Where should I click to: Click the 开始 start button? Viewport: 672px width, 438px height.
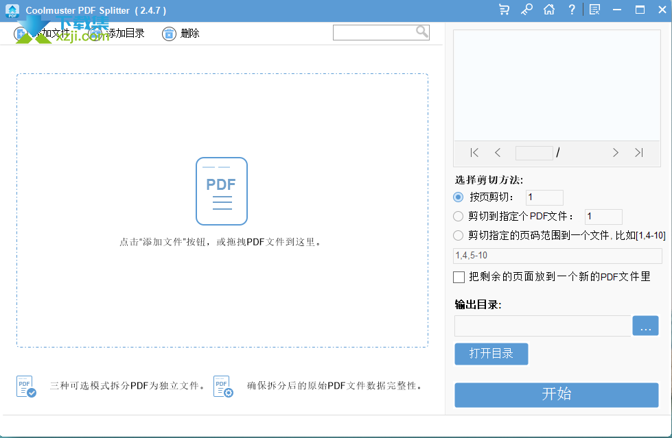556,394
